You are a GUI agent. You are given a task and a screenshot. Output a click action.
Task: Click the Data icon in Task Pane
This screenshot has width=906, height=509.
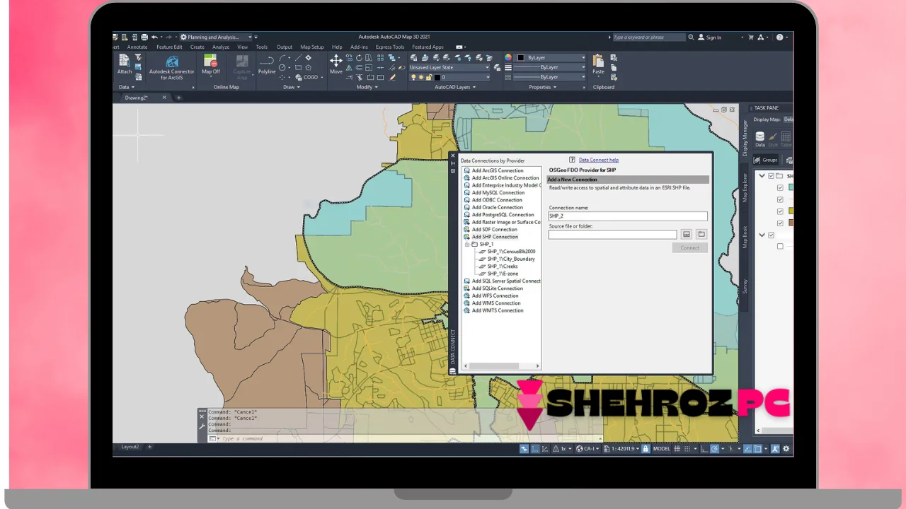pyautogui.click(x=759, y=139)
